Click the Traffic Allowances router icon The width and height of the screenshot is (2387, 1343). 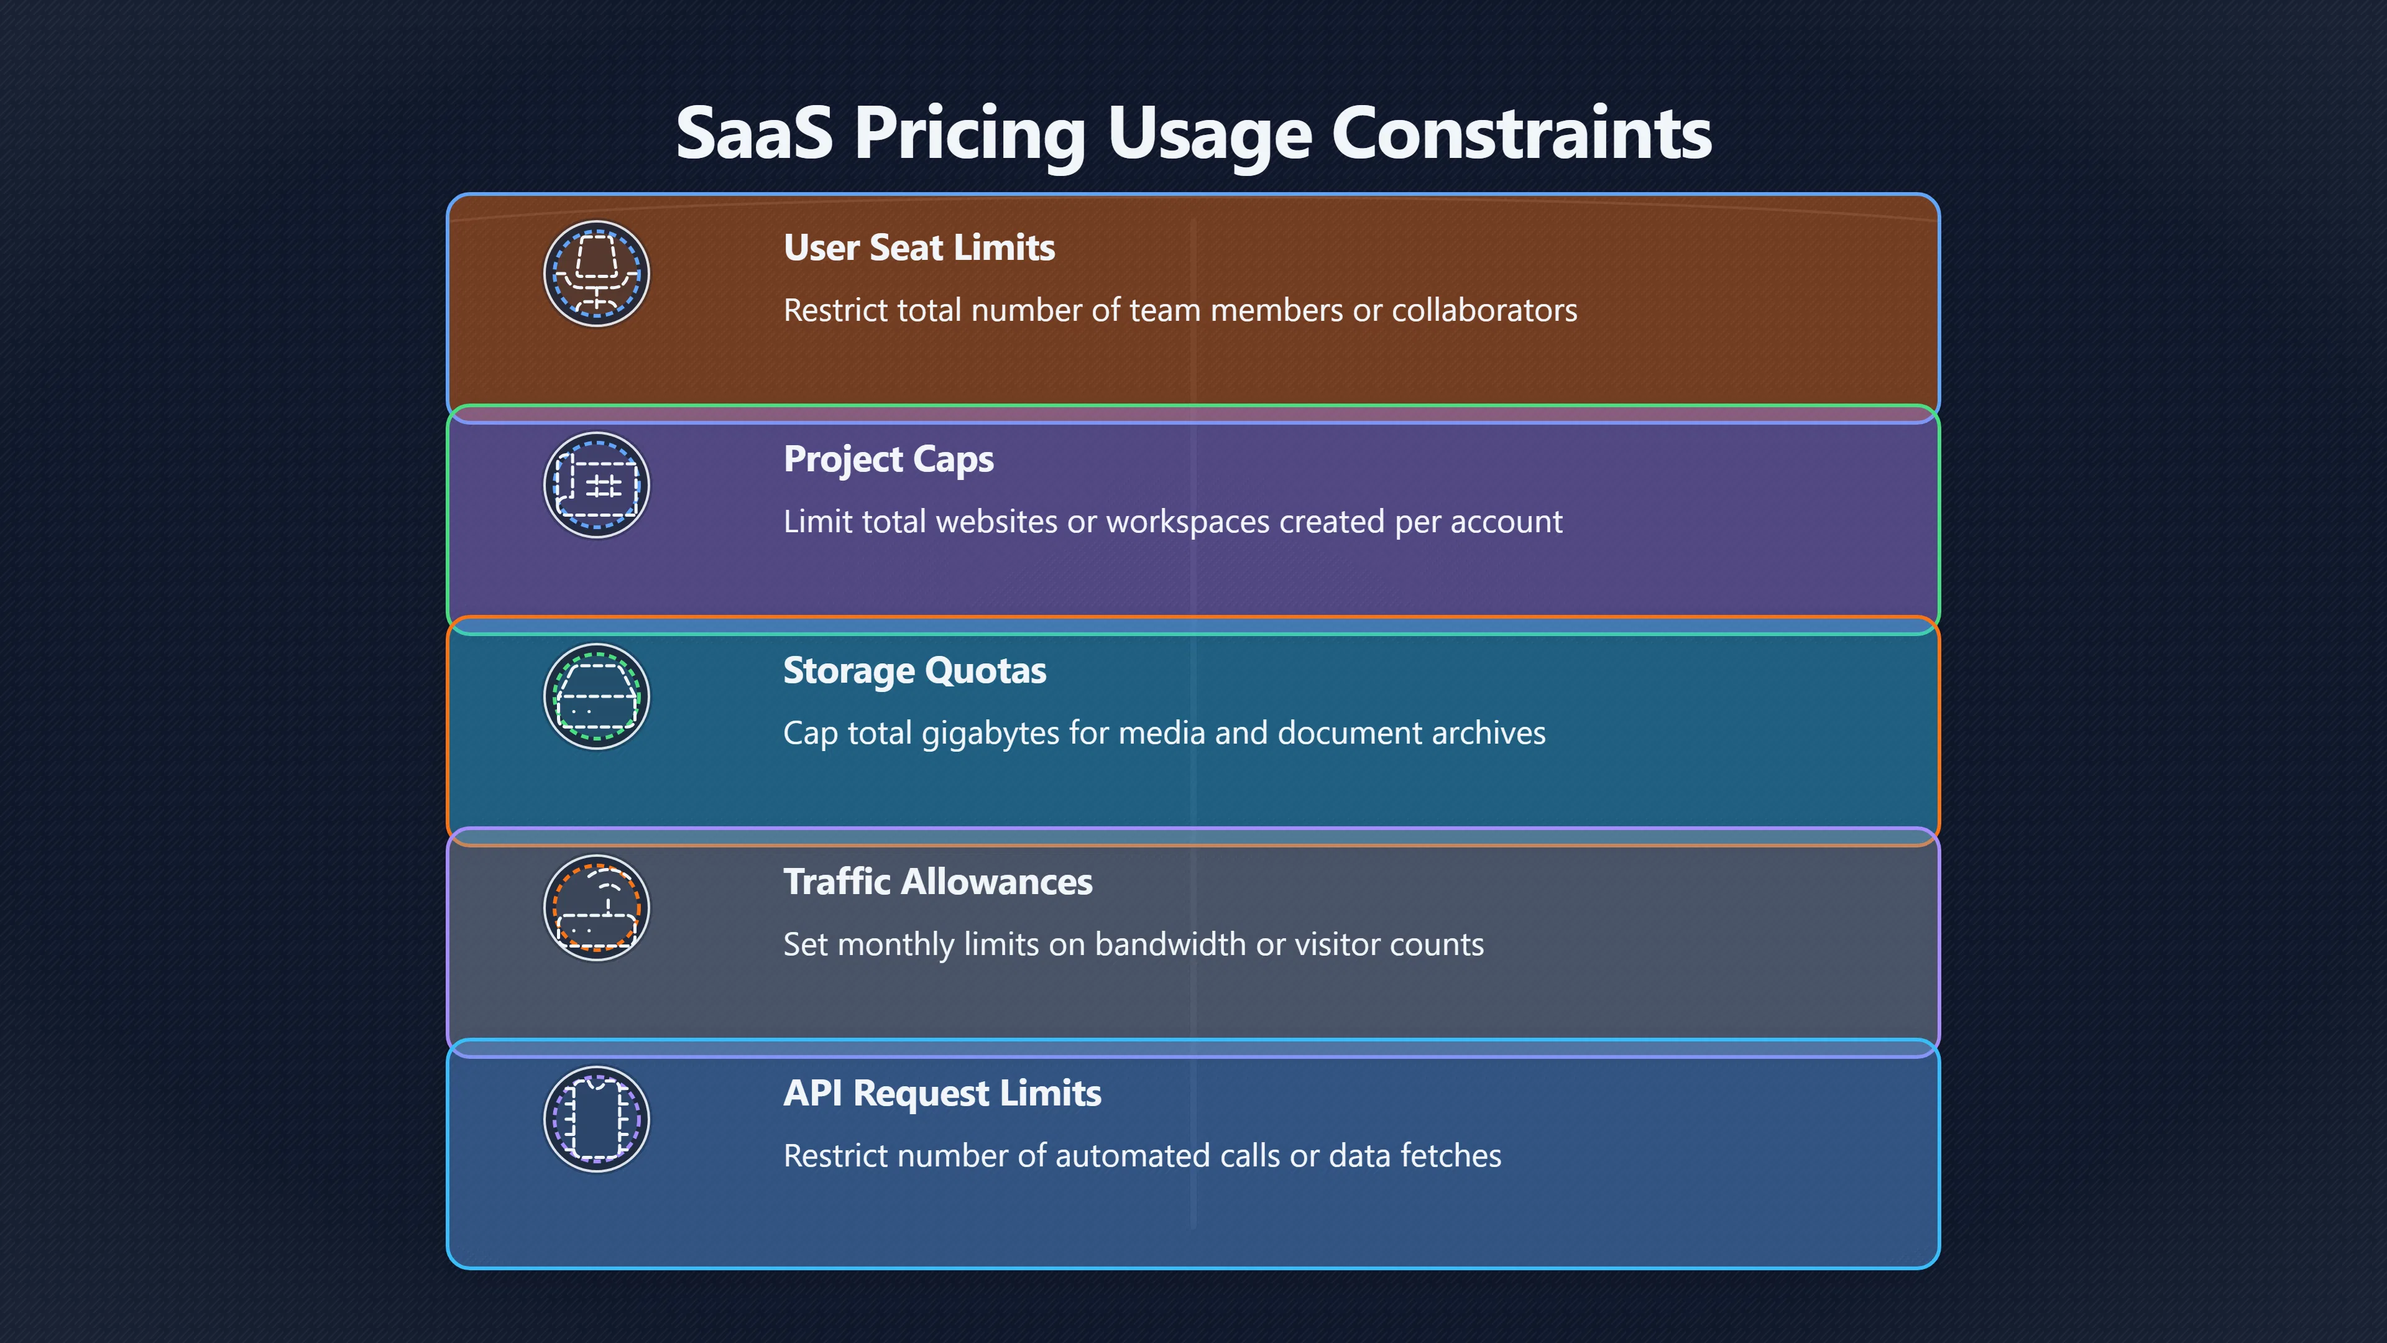pyautogui.click(x=596, y=907)
